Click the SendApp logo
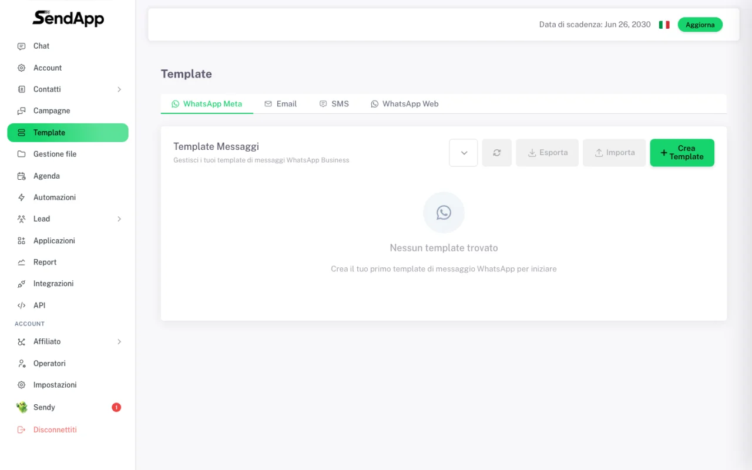Image resolution: width=752 pixels, height=470 pixels. (x=68, y=18)
